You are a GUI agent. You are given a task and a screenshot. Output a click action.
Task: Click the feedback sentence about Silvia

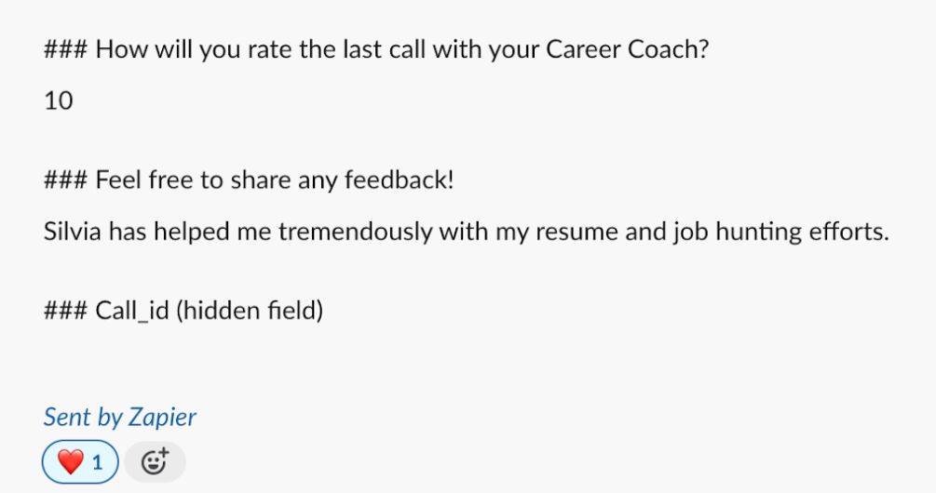pyautogui.click(x=466, y=231)
